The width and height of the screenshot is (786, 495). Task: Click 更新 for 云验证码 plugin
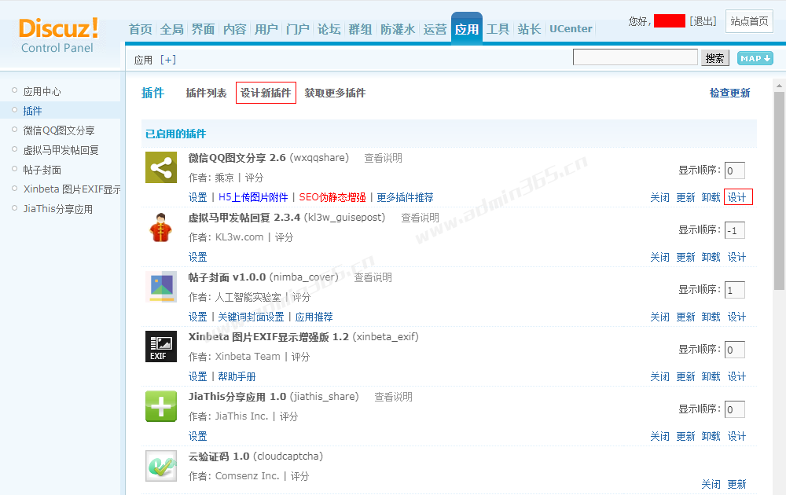(x=736, y=484)
